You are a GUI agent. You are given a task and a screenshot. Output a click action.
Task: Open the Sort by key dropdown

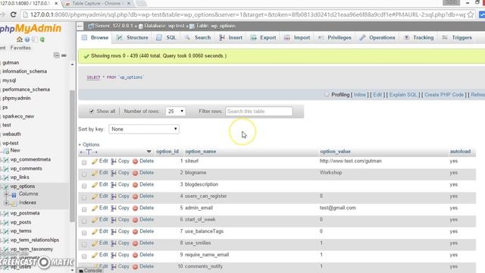(144, 129)
